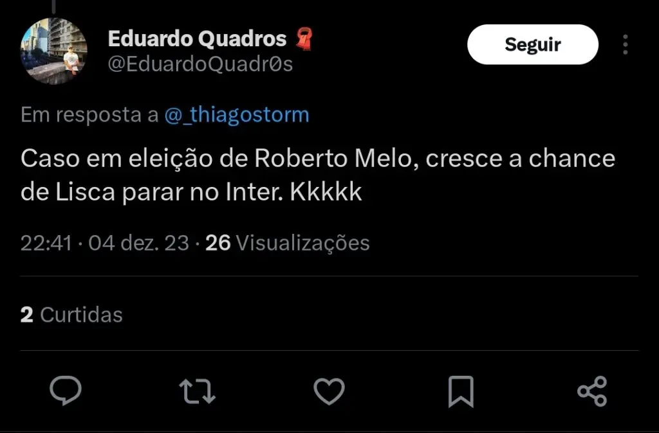Open the three-dot more options menu

(625, 44)
